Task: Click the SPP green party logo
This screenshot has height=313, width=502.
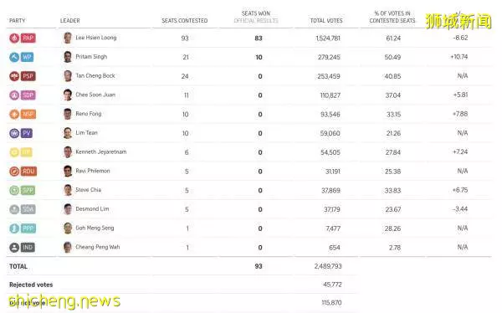Action: tap(14, 190)
